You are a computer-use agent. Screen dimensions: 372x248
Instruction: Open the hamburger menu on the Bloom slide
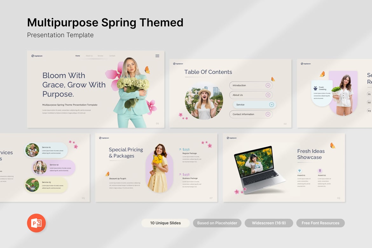[157, 56]
